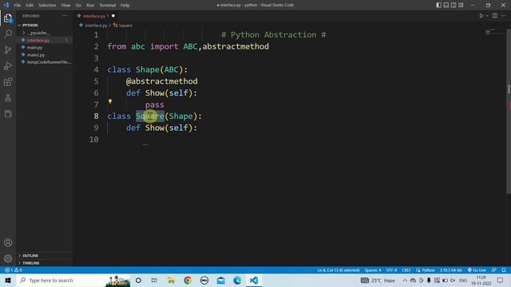Click the feedback icon in status bar
511x287 pixels.
click(494, 270)
